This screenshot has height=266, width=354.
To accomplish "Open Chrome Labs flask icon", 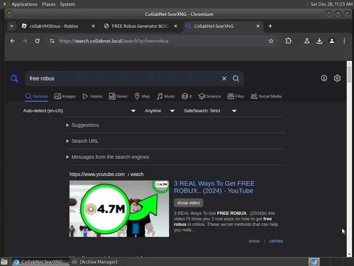I will (307, 41).
